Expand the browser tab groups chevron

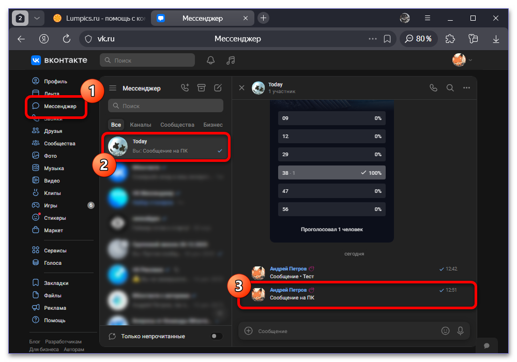(x=37, y=18)
